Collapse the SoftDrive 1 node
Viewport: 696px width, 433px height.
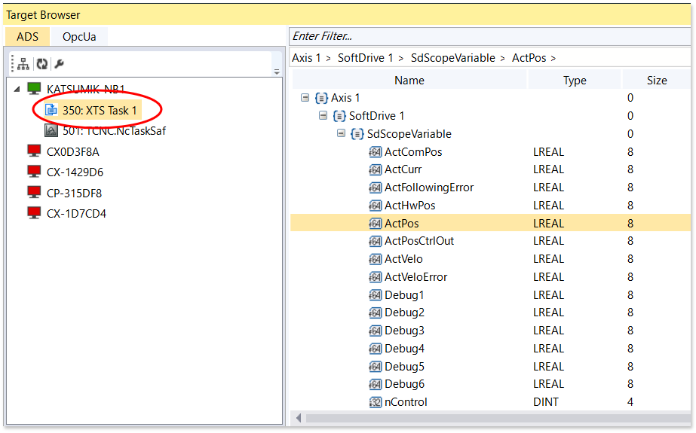[x=323, y=116]
